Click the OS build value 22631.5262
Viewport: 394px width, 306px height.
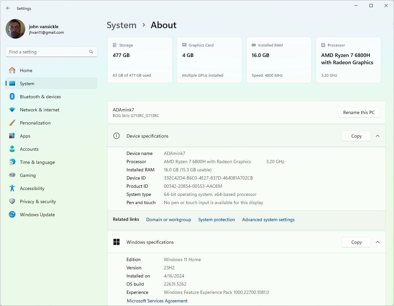click(x=175, y=284)
